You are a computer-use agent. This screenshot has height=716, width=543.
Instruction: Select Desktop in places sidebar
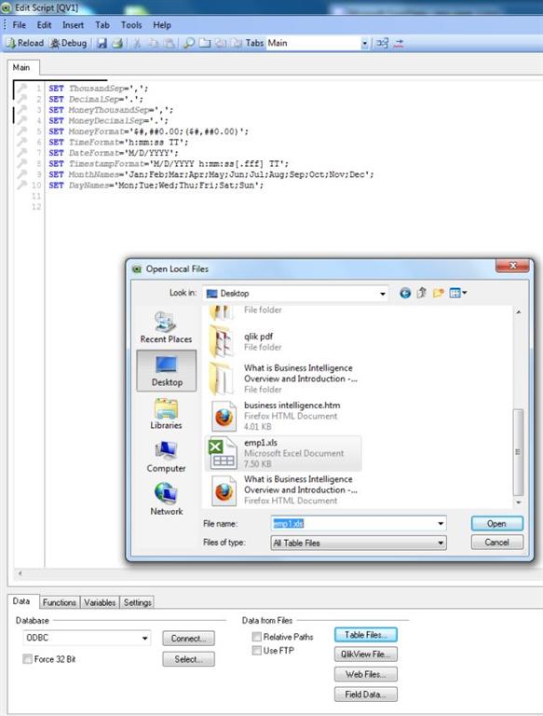(167, 371)
